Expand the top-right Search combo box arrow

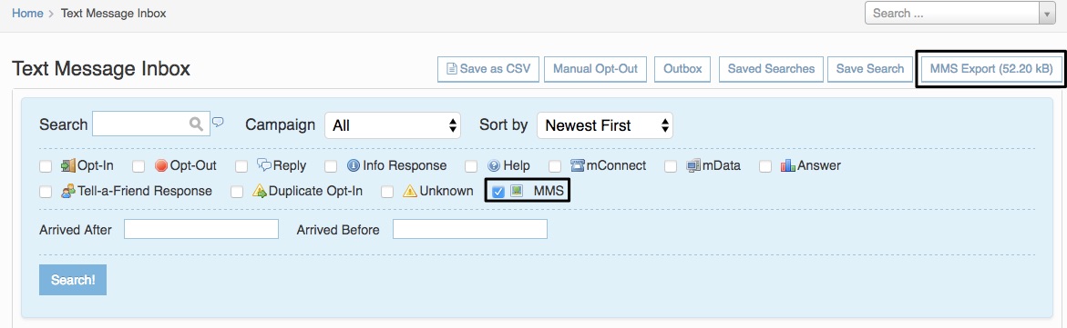1047,13
